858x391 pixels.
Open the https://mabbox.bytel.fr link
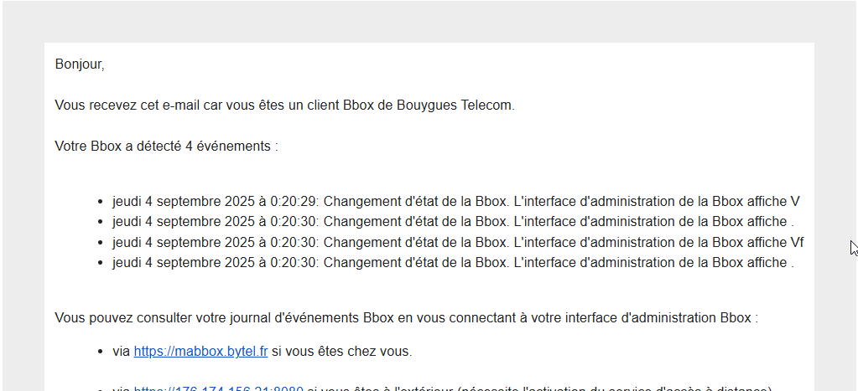click(x=200, y=352)
